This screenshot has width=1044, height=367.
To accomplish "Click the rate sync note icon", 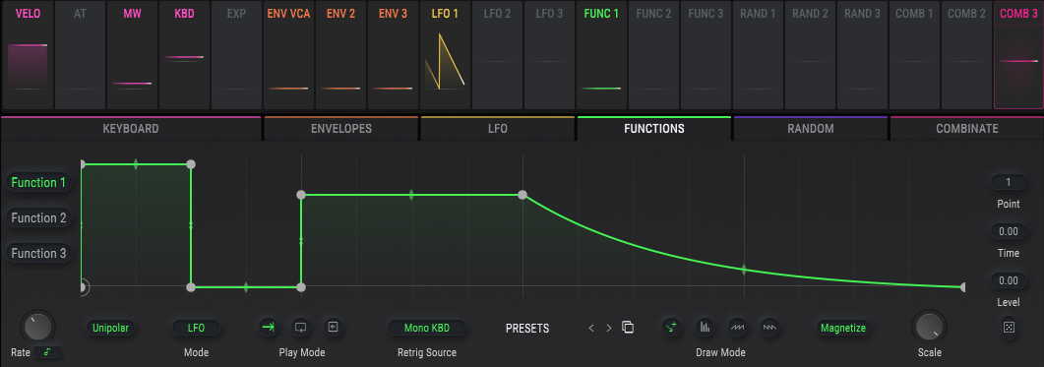I will pyautogui.click(x=48, y=352).
